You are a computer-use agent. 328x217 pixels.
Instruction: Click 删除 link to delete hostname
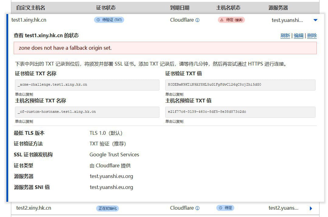pyautogui.click(x=312, y=36)
